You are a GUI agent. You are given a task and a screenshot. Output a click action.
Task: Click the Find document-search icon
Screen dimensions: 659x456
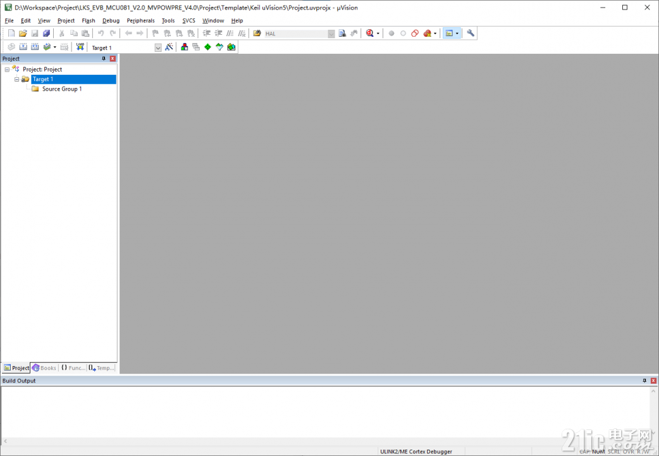(x=342, y=34)
